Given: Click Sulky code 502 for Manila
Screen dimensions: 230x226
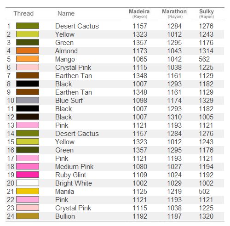Looking at the screenshot, I should coord(204,192).
